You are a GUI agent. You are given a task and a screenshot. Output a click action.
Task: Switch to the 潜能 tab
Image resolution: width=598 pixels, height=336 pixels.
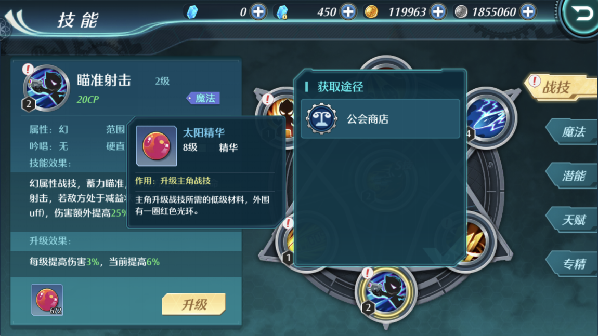point(572,176)
